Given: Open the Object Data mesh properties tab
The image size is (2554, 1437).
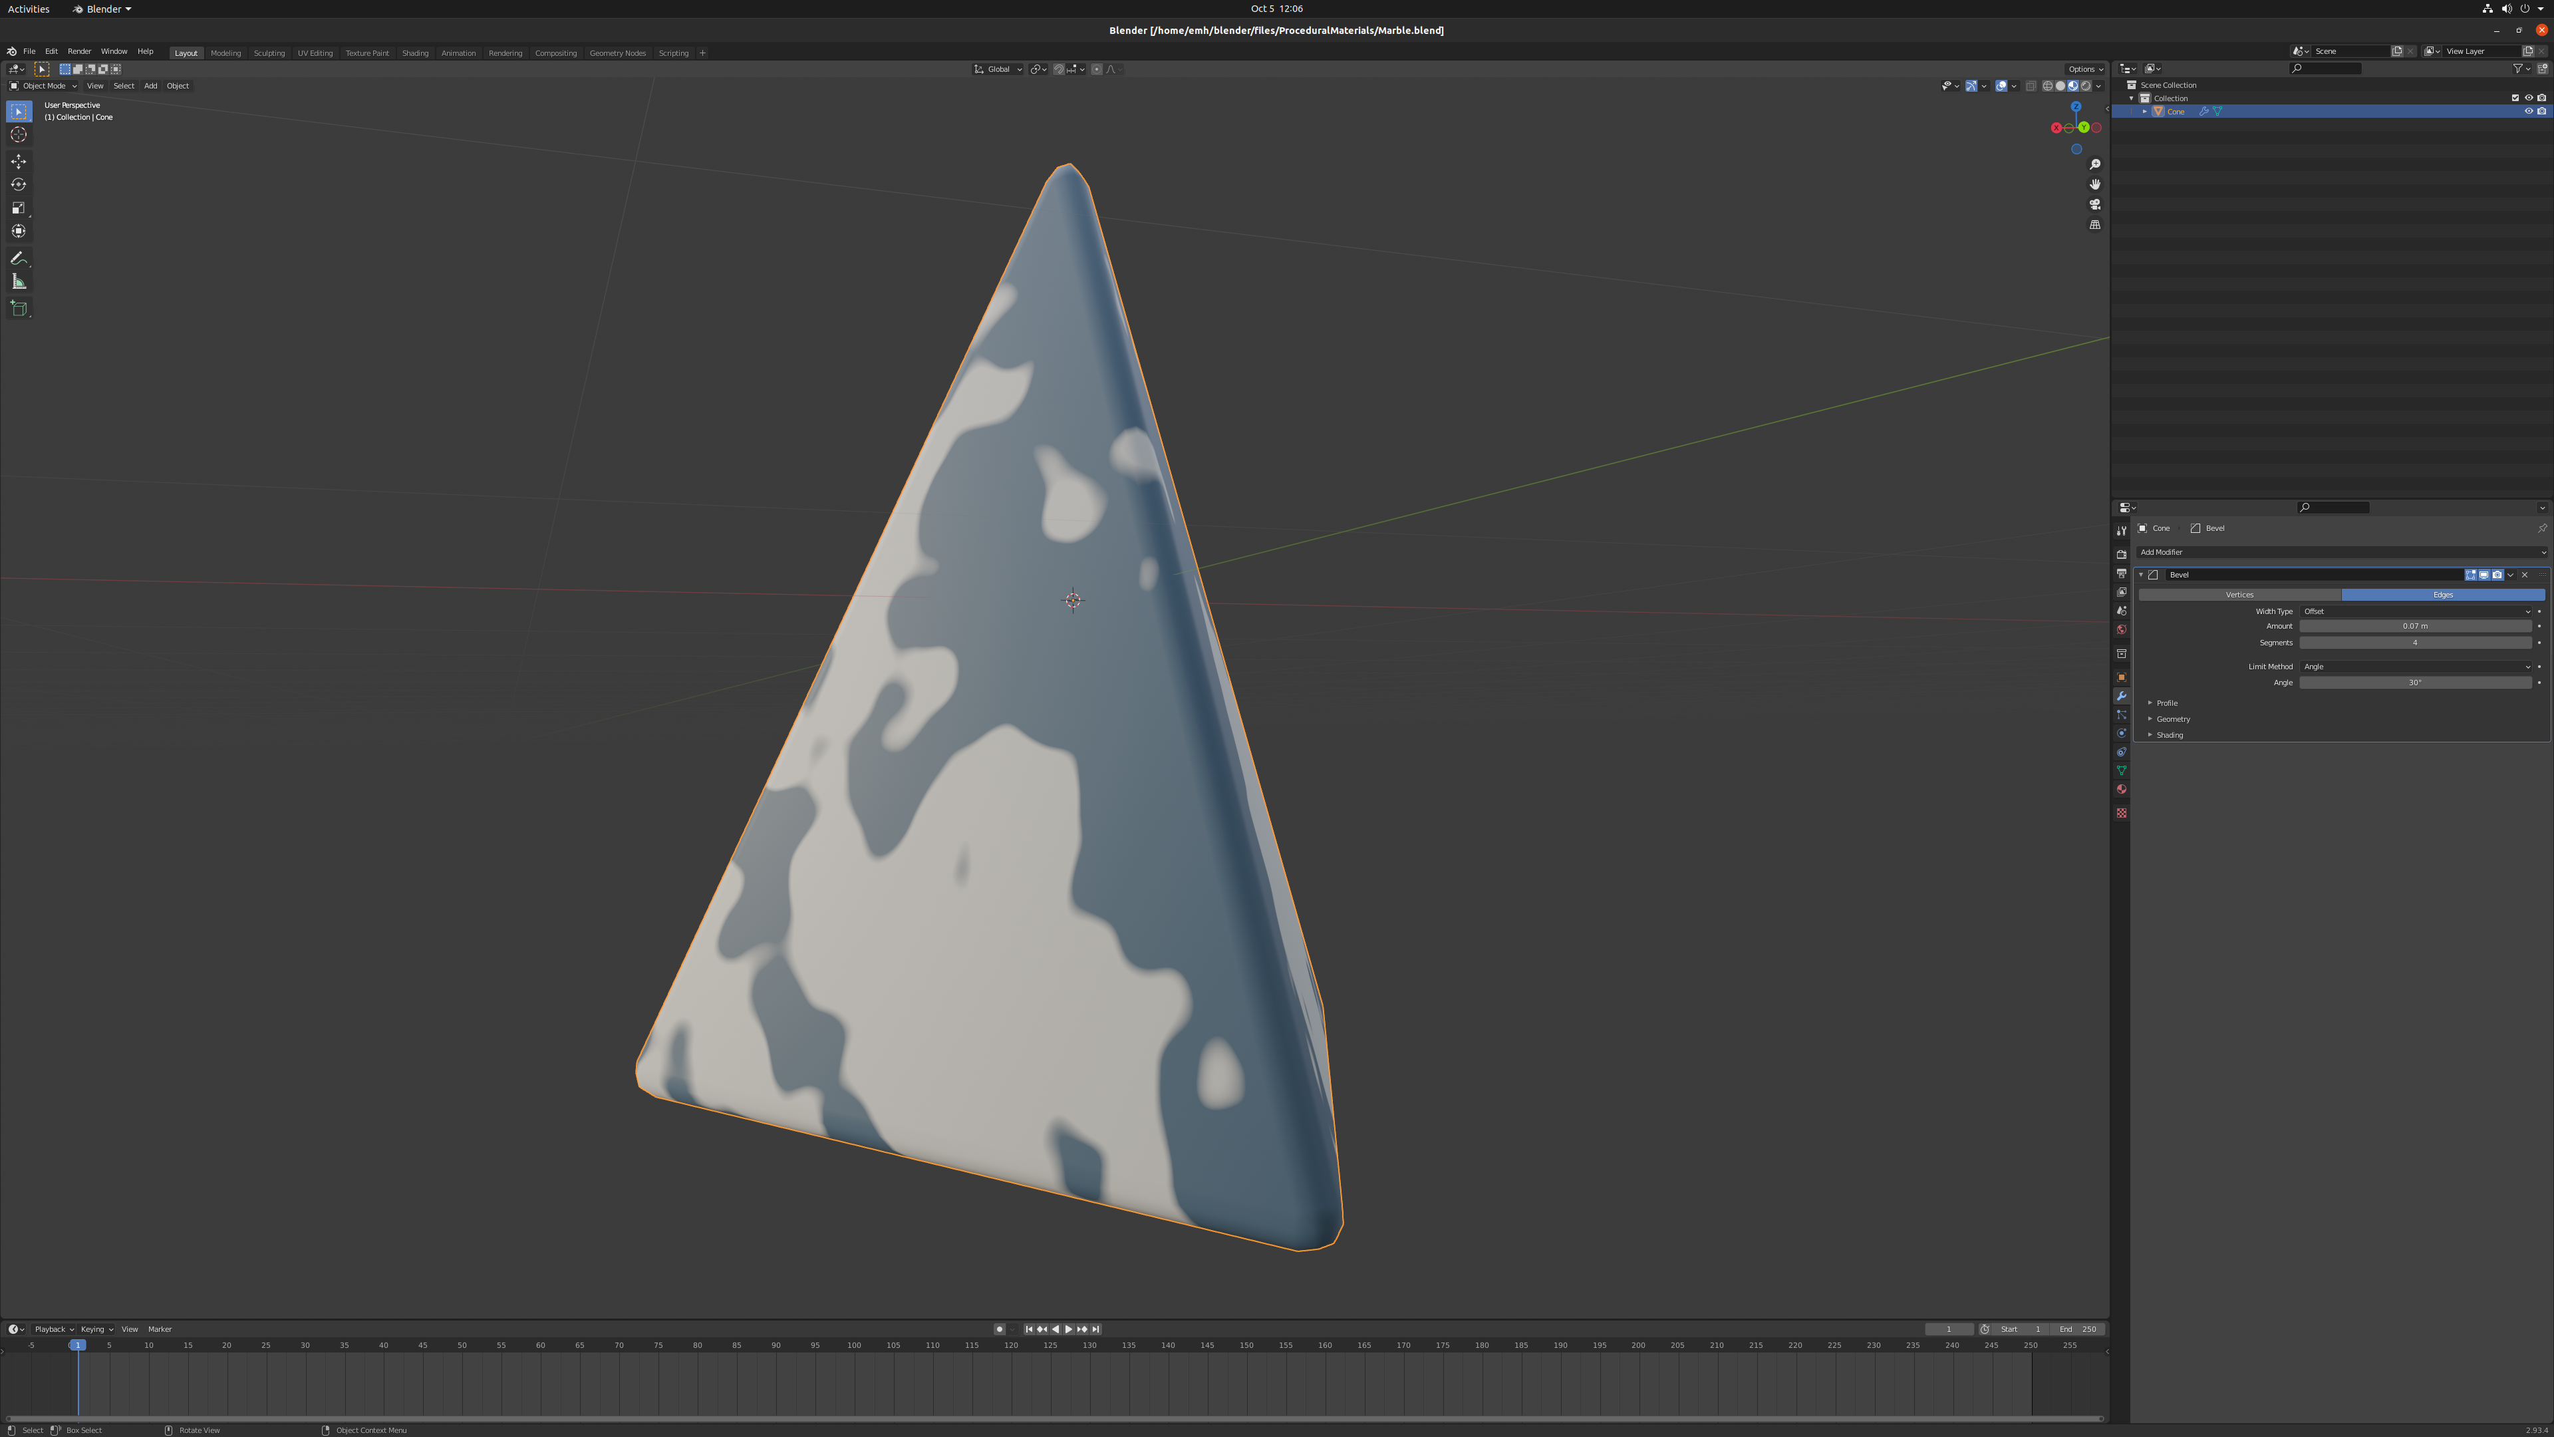Looking at the screenshot, I should 2121,770.
